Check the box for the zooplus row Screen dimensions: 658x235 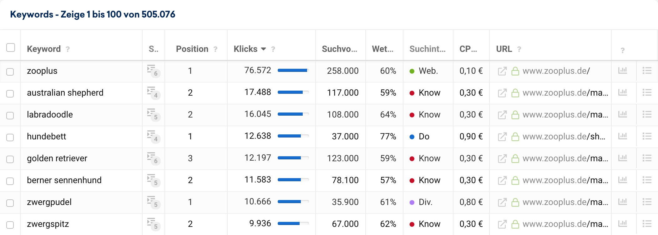click(10, 72)
